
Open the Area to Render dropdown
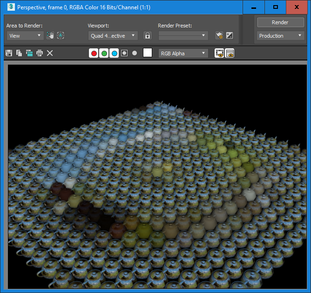click(x=25, y=36)
